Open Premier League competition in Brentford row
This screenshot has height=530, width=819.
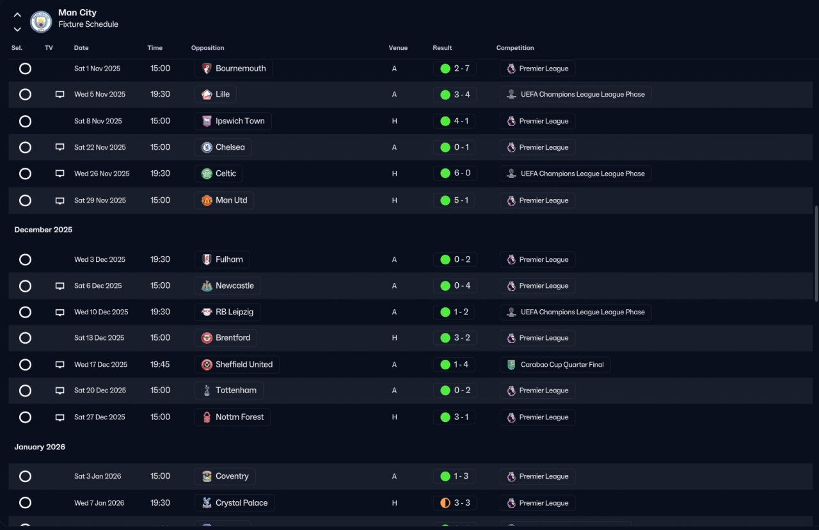point(537,338)
